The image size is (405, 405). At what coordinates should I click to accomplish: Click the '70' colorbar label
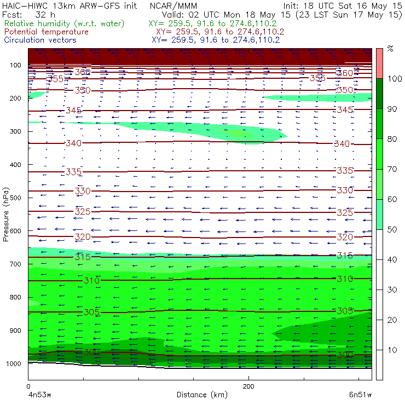(392, 169)
